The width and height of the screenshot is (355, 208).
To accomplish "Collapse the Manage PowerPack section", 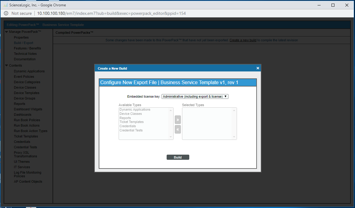I will (x=7, y=32).
